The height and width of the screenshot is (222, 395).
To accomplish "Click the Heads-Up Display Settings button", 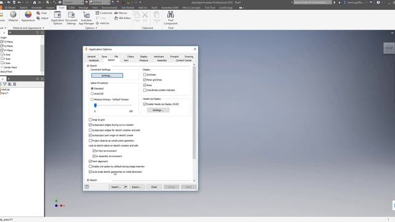I will tap(158, 110).
